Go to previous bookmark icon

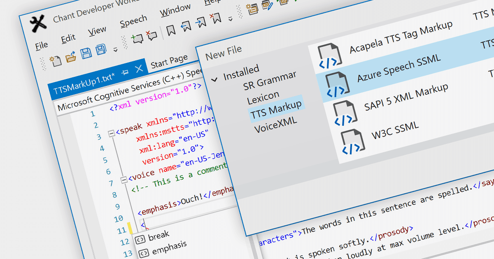tap(186, 26)
